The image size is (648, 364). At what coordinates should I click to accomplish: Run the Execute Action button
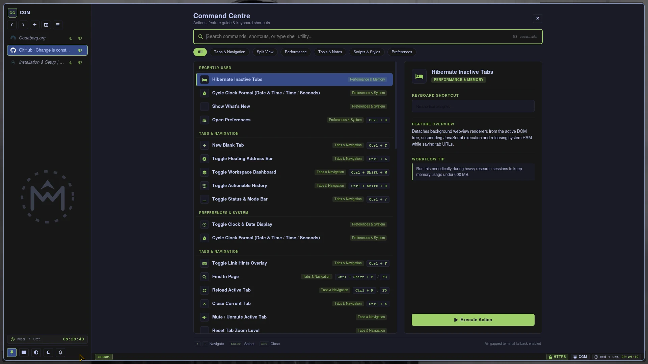tap(473, 320)
